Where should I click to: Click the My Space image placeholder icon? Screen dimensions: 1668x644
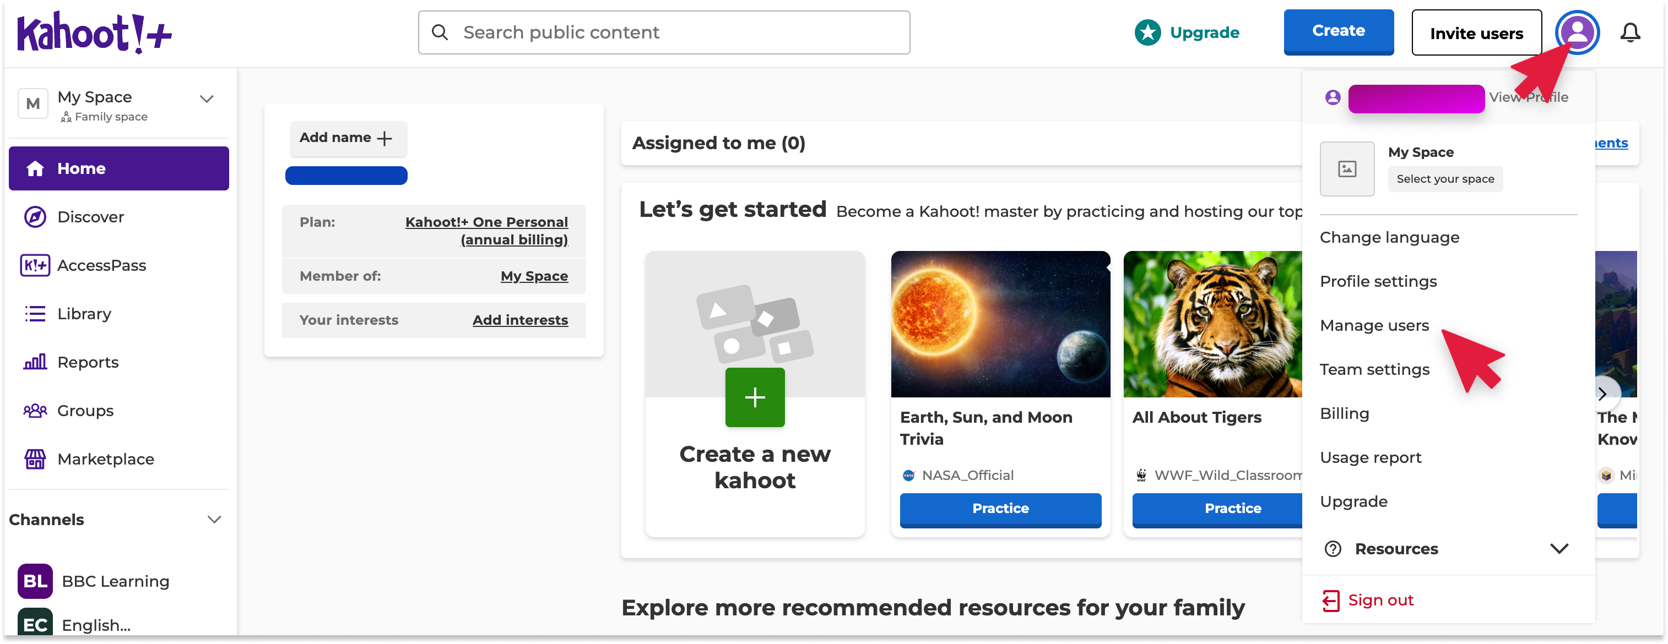[x=1347, y=169]
